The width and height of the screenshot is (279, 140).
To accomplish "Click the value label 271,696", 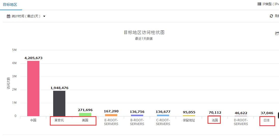I will coord(85,110).
